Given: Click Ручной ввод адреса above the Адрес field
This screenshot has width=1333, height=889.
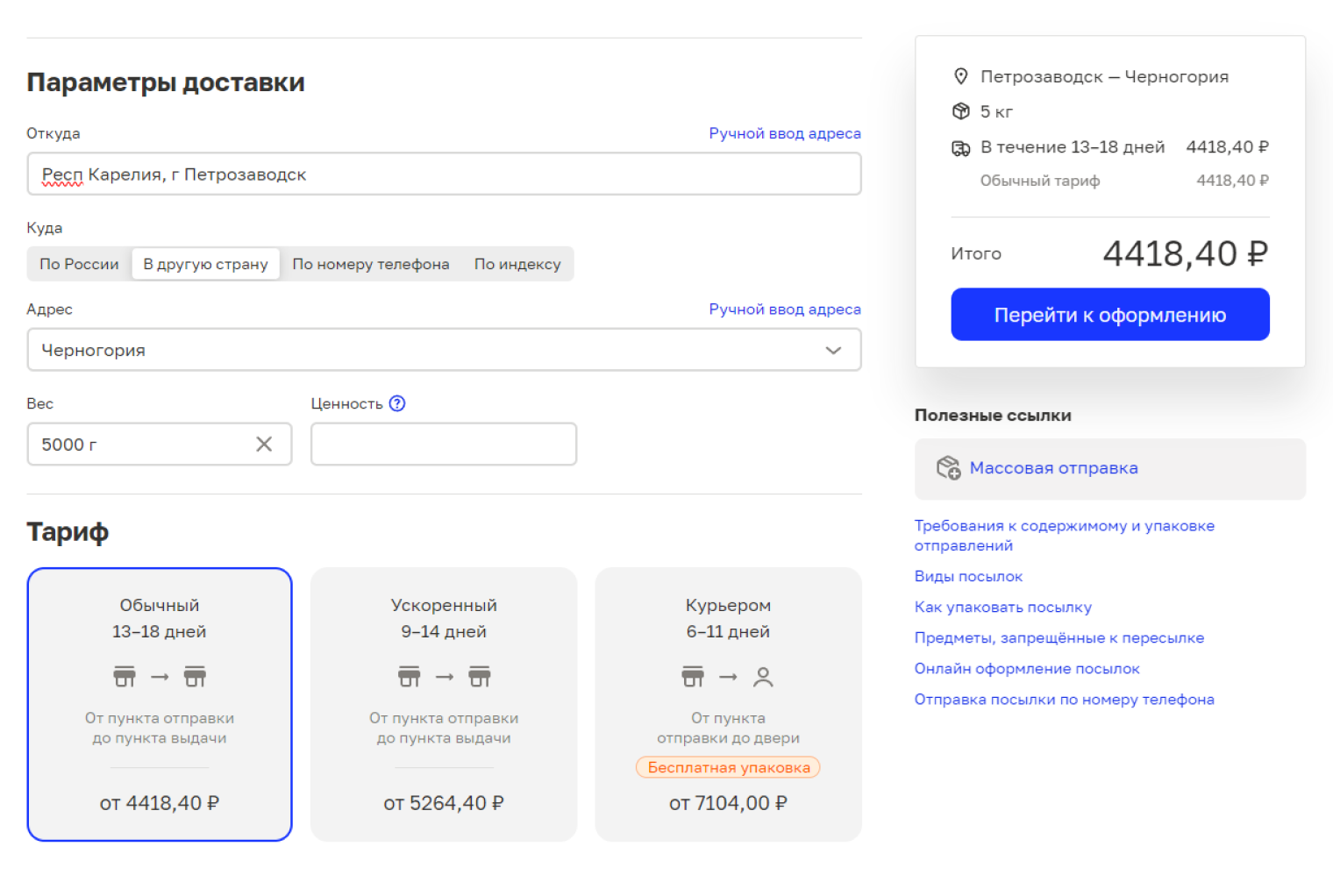Looking at the screenshot, I should click(x=785, y=309).
